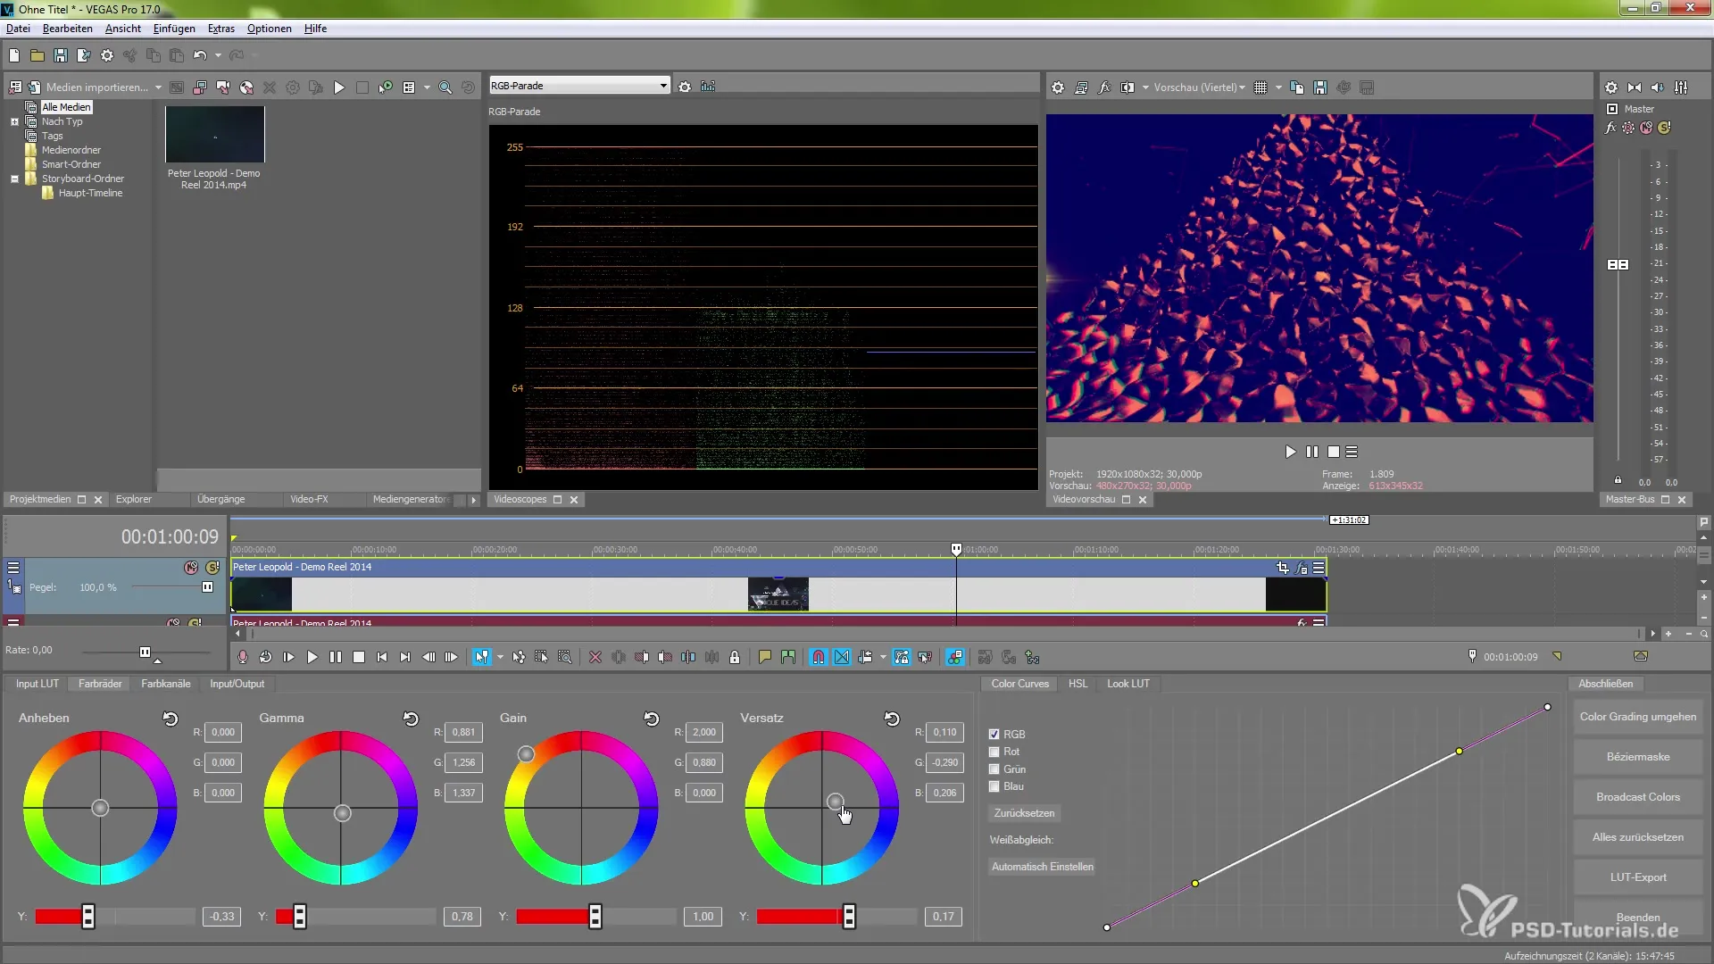Open overlays grid icon in preview toolbar
1714x964 pixels.
point(1261,87)
